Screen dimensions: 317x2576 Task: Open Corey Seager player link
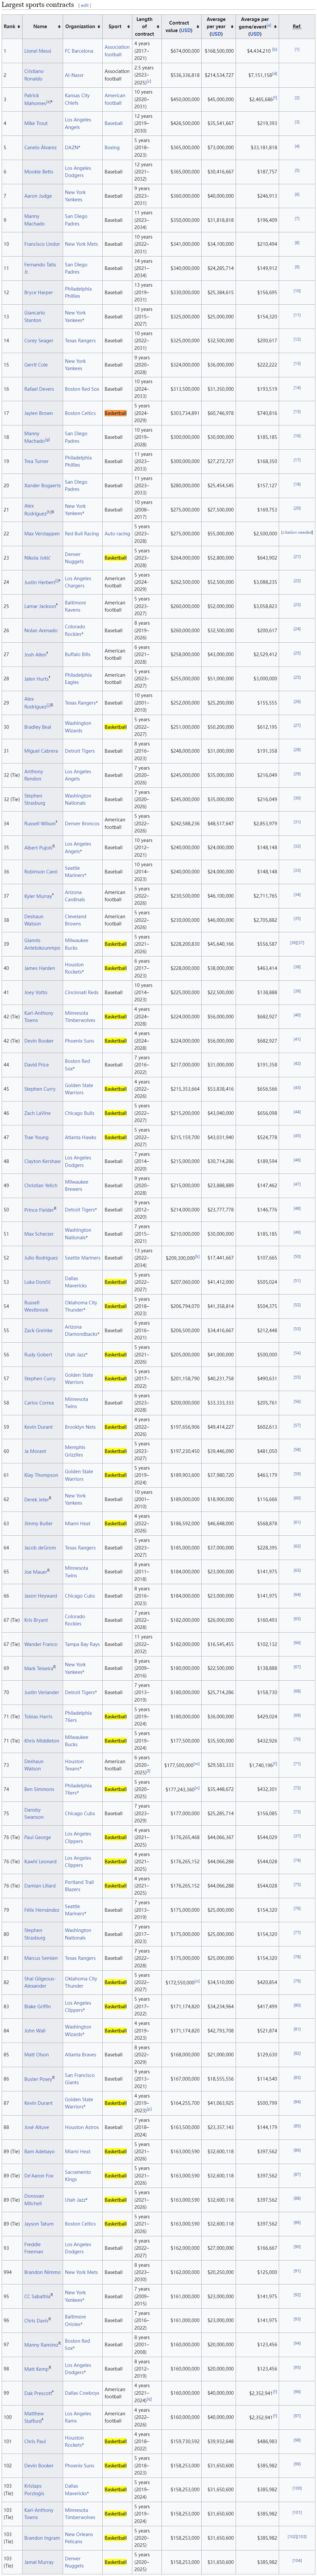tap(39, 341)
